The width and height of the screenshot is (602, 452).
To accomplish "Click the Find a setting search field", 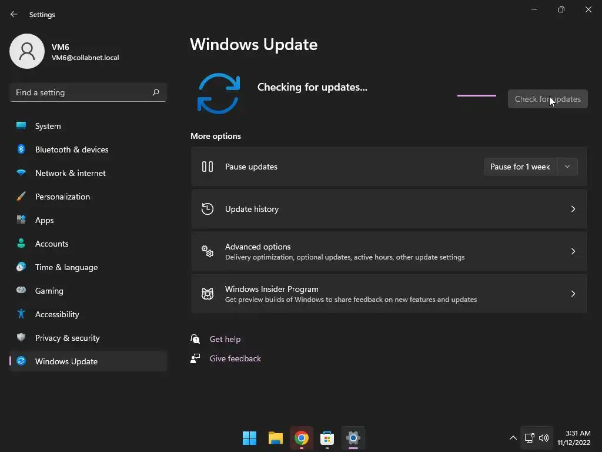I will [88, 92].
